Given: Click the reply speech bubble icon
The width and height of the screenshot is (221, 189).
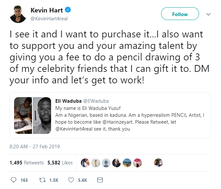Looking at the screenshot, I should click(x=13, y=180).
